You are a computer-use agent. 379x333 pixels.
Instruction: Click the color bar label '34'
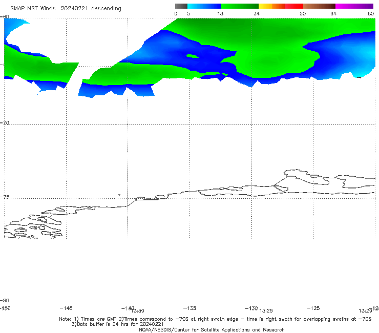[x=257, y=14]
